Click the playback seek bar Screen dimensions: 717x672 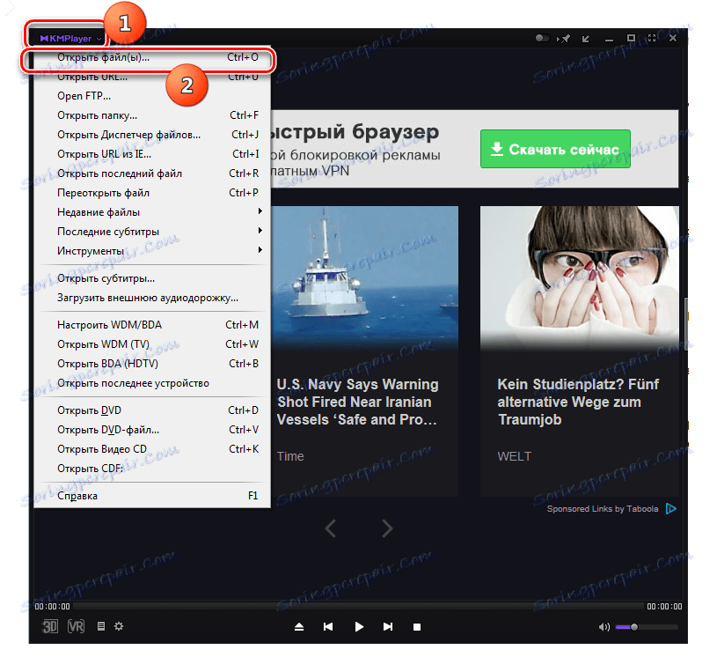pos(358,606)
